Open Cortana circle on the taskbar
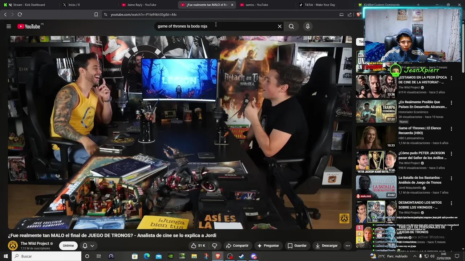 coord(87,256)
